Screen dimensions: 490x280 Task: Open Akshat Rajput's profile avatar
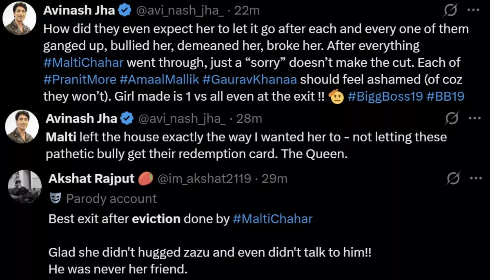pyautogui.click(x=25, y=186)
